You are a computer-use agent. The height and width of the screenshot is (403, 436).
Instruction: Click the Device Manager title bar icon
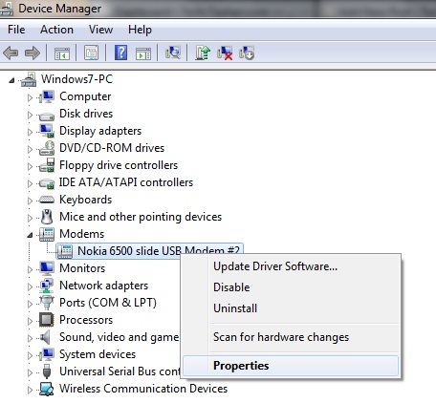pyautogui.click(x=7, y=9)
